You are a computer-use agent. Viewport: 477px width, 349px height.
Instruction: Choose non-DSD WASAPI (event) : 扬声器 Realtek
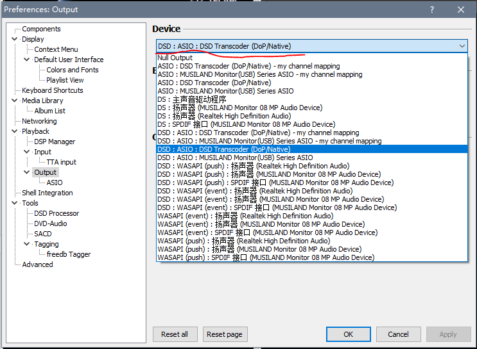click(x=312, y=216)
